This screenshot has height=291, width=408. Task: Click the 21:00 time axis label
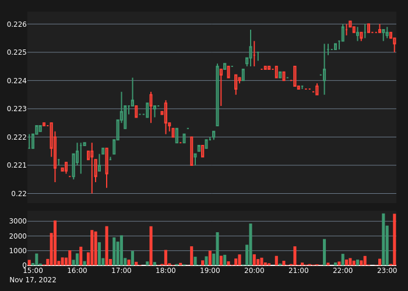[x=298, y=271]
